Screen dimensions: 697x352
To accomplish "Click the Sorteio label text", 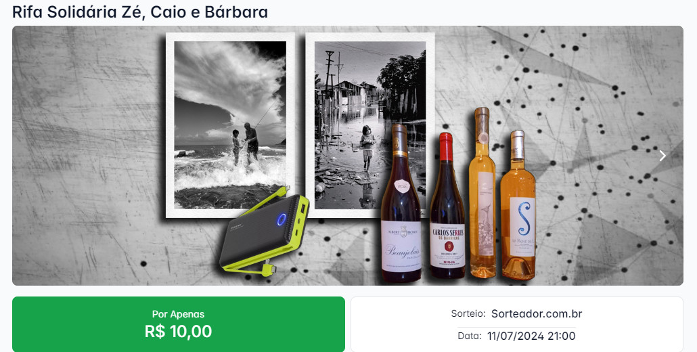I will coord(468,314).
